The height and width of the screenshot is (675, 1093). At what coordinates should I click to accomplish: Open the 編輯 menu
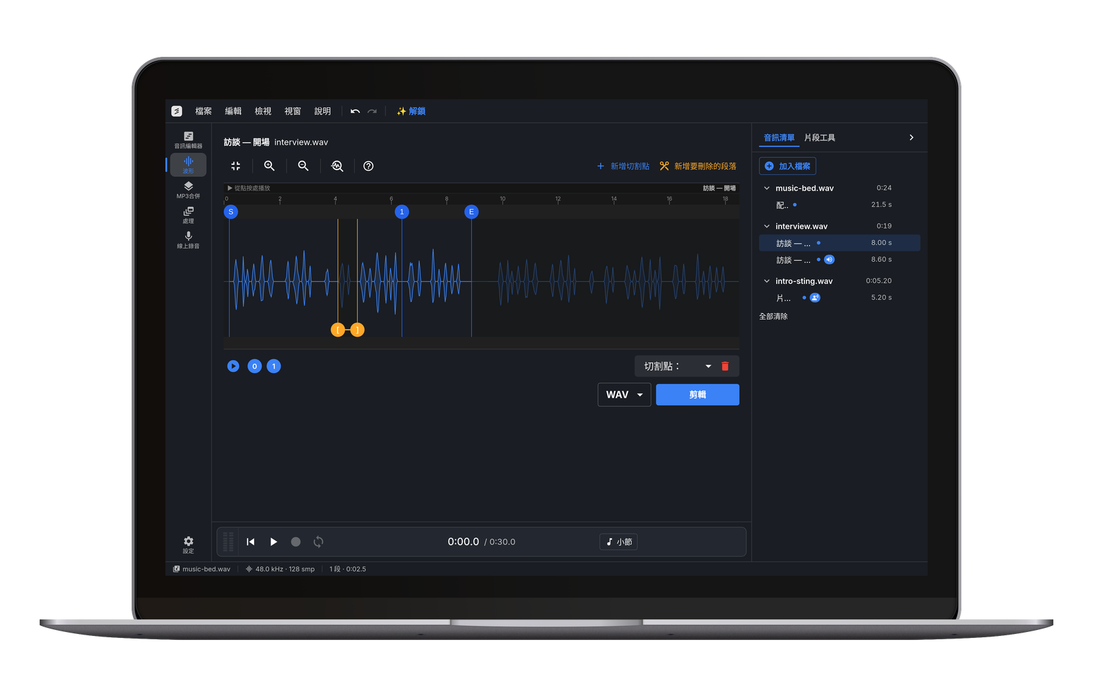click(x=233, y=111)
